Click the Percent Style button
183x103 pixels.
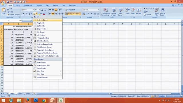click(88, 14)
